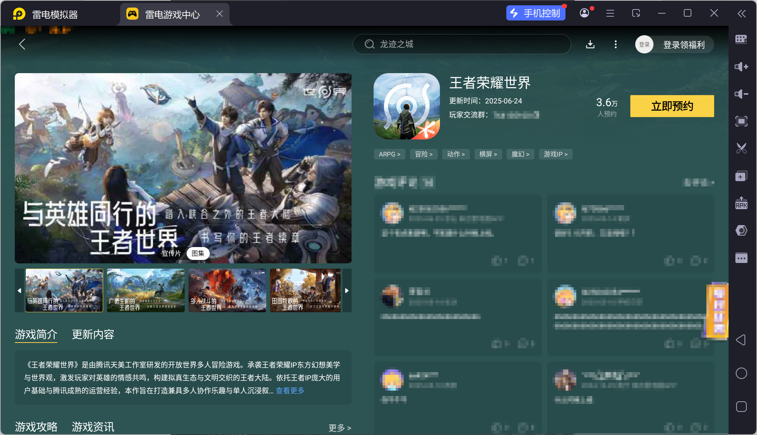Open the three-dot more options menu
The width and height of the screenshot is (757, 435).
[616, 44]
